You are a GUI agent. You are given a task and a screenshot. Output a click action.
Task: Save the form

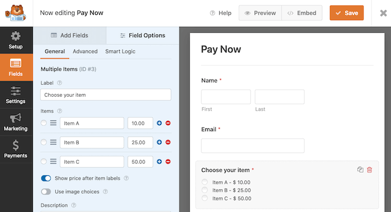pyautogui.click(x=347, y=13)
